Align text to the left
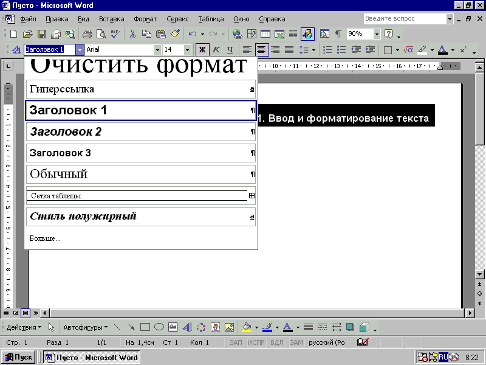 point(247,50)
